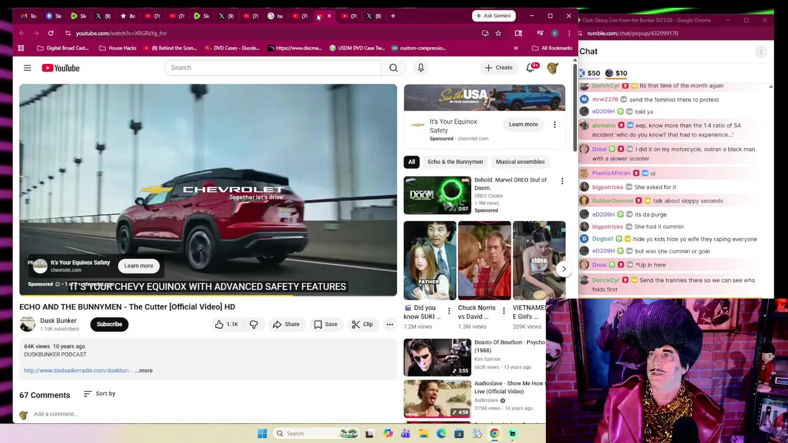Click Learn more on the video ad overlay
Image resolution: width=788 pixels, height=443 pixels.
[x=139, y=266]
